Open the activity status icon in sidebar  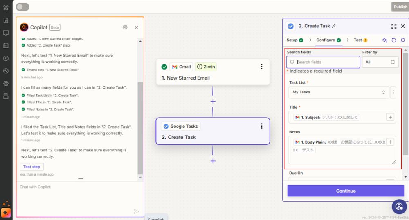(6, 71)
